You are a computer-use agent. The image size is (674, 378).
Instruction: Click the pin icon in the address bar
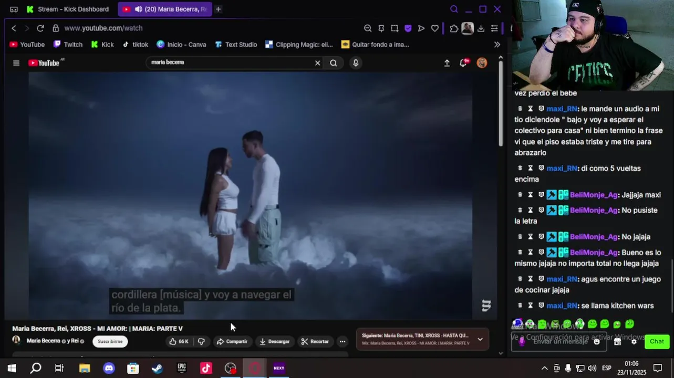[381, 28]
